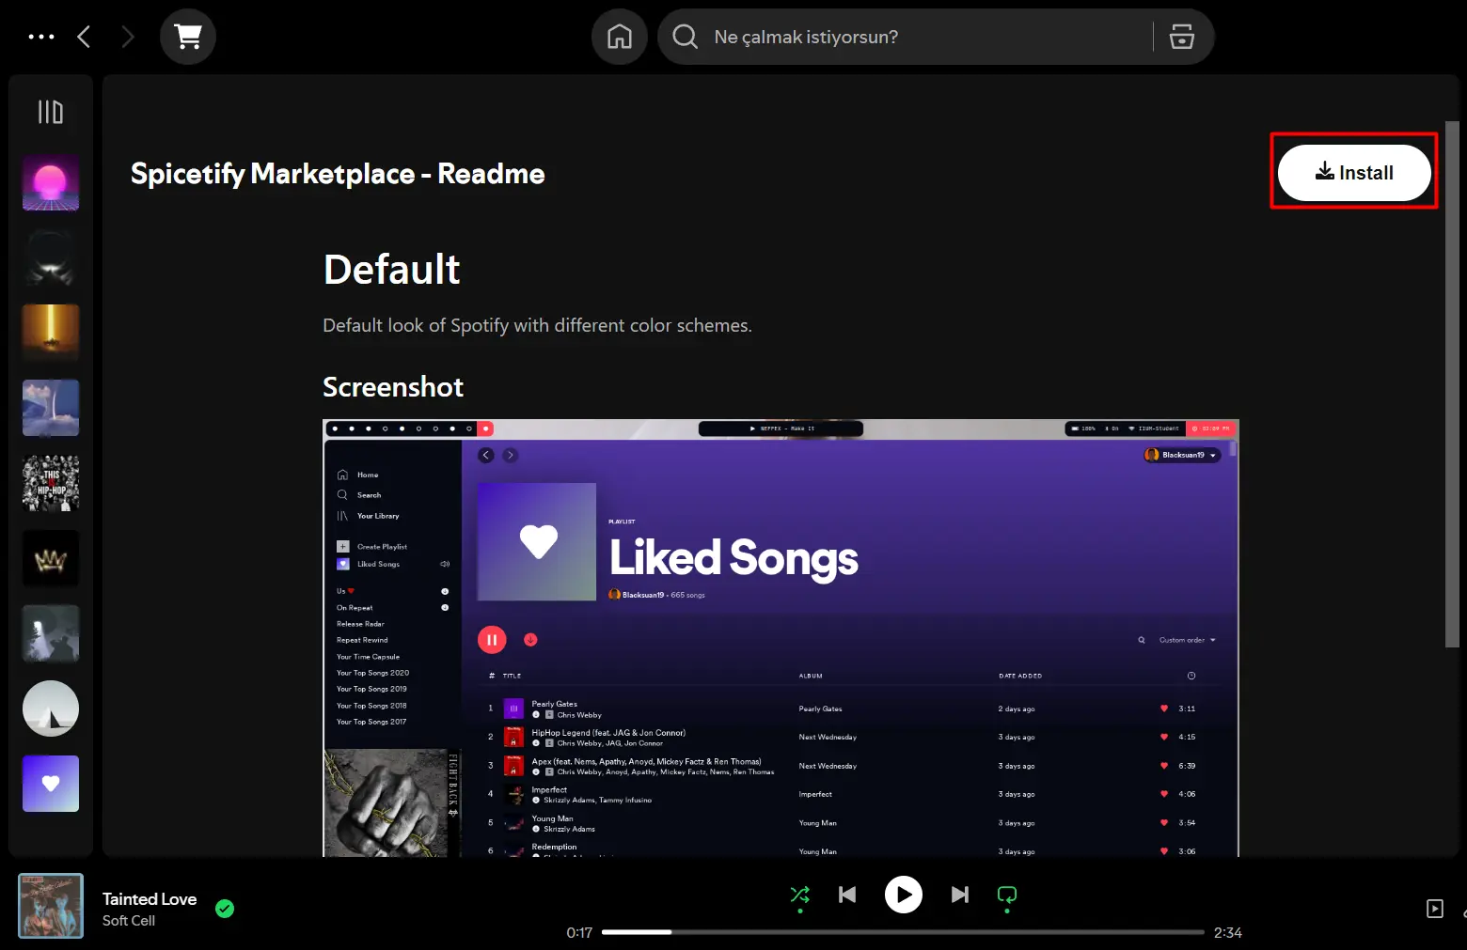Click the readme vertical scrollbar
The image size is (1467, 950).
coord(1452,385)
